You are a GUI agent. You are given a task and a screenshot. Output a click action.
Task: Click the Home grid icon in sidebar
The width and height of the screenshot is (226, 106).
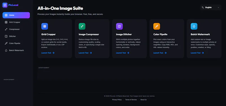(6, 15)
